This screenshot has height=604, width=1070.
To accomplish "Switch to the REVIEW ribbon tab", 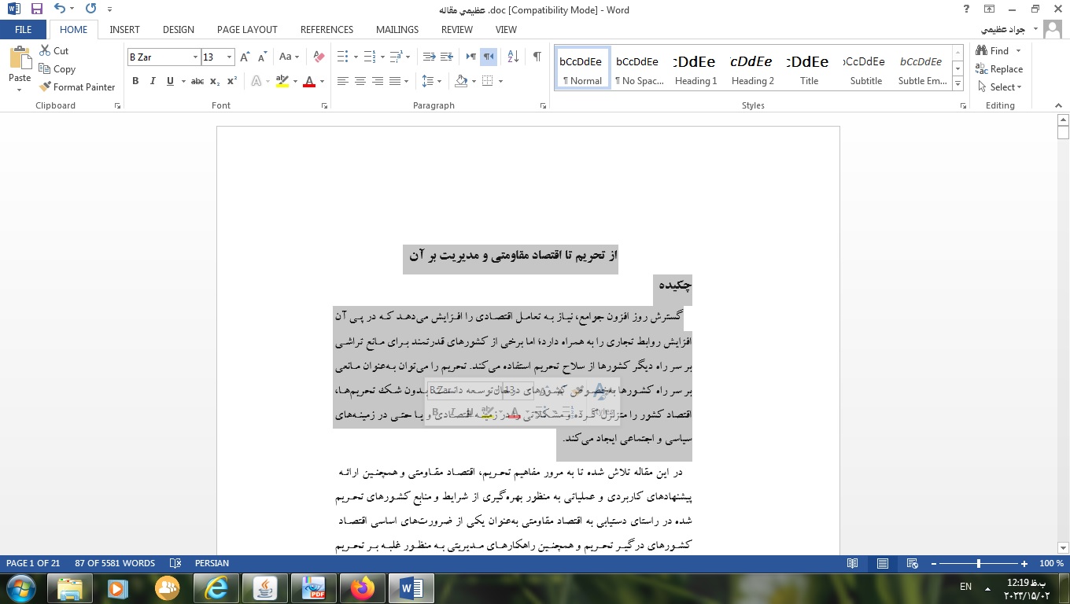I will [x=456, y=30].
